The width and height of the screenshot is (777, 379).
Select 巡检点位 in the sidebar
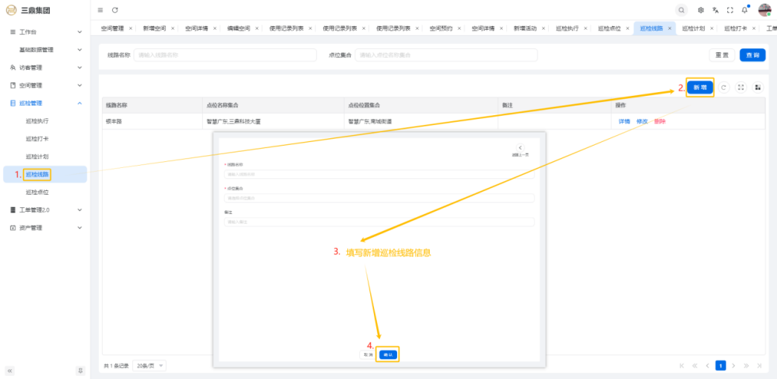pos(37,192)
